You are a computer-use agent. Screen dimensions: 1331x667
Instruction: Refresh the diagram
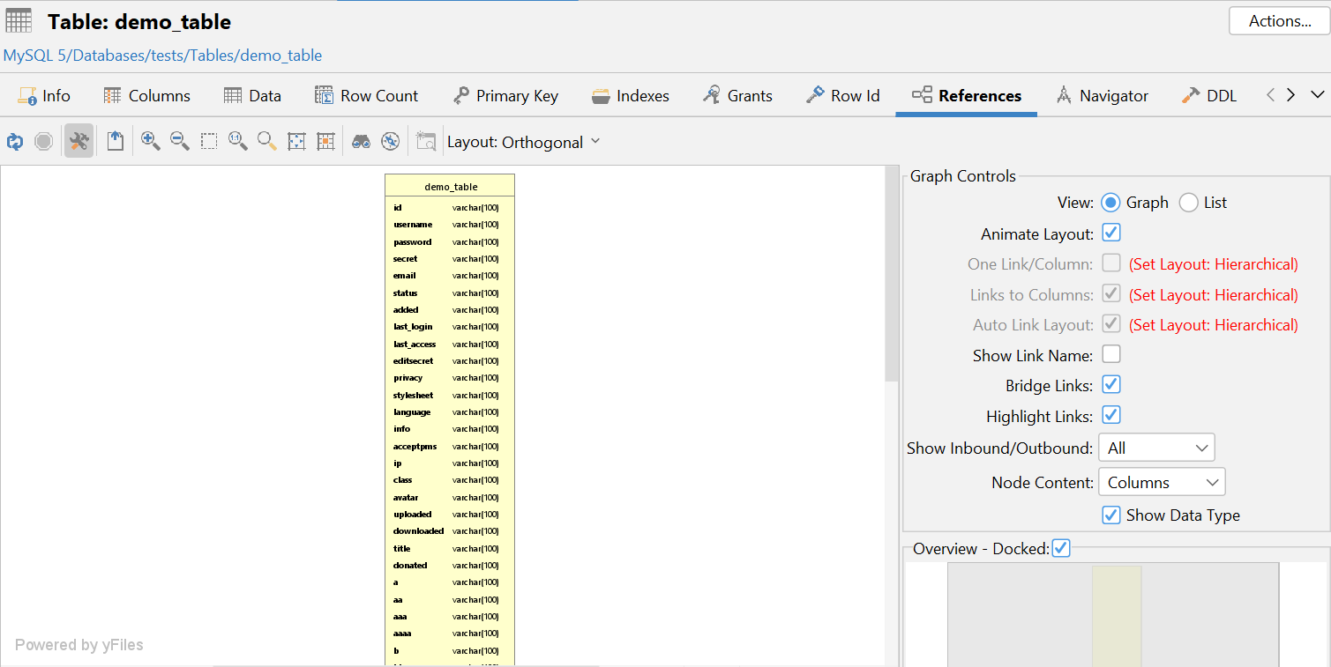pyautogui.click(x=14, y=141)
